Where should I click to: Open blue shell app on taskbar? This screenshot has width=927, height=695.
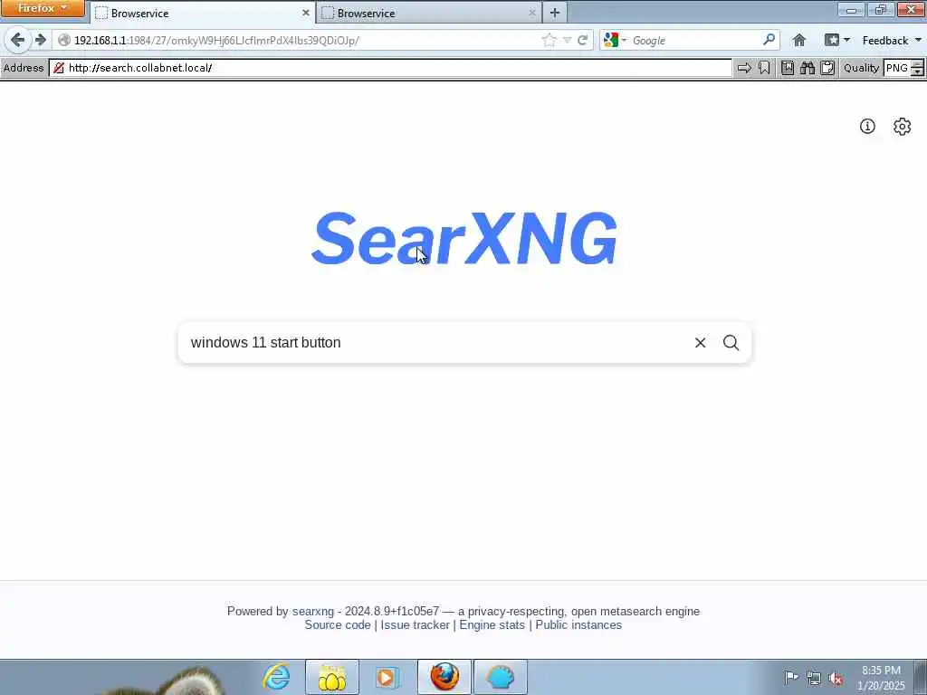click(x=500, y=677)
